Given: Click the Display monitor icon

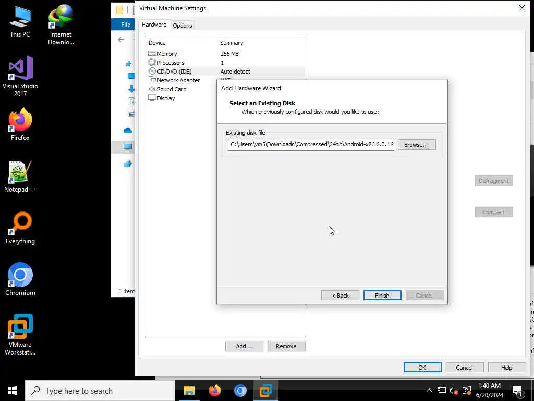Looking at the screenshot, I should [x=152, y=98].
